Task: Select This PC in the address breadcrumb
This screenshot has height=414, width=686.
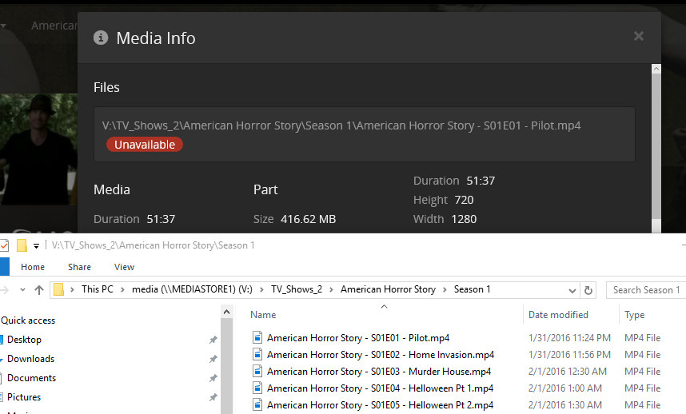Action: point(97,289)
